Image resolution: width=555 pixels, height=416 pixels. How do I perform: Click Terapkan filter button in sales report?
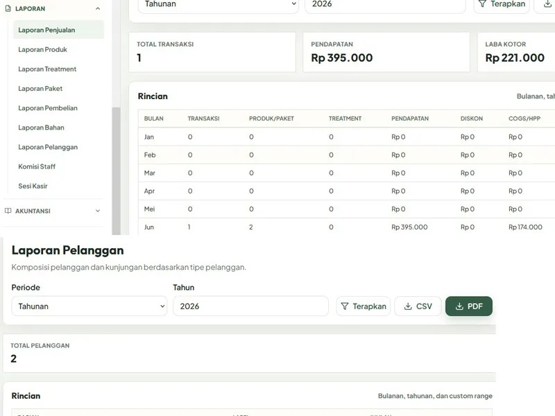click(x=502, y=5)
